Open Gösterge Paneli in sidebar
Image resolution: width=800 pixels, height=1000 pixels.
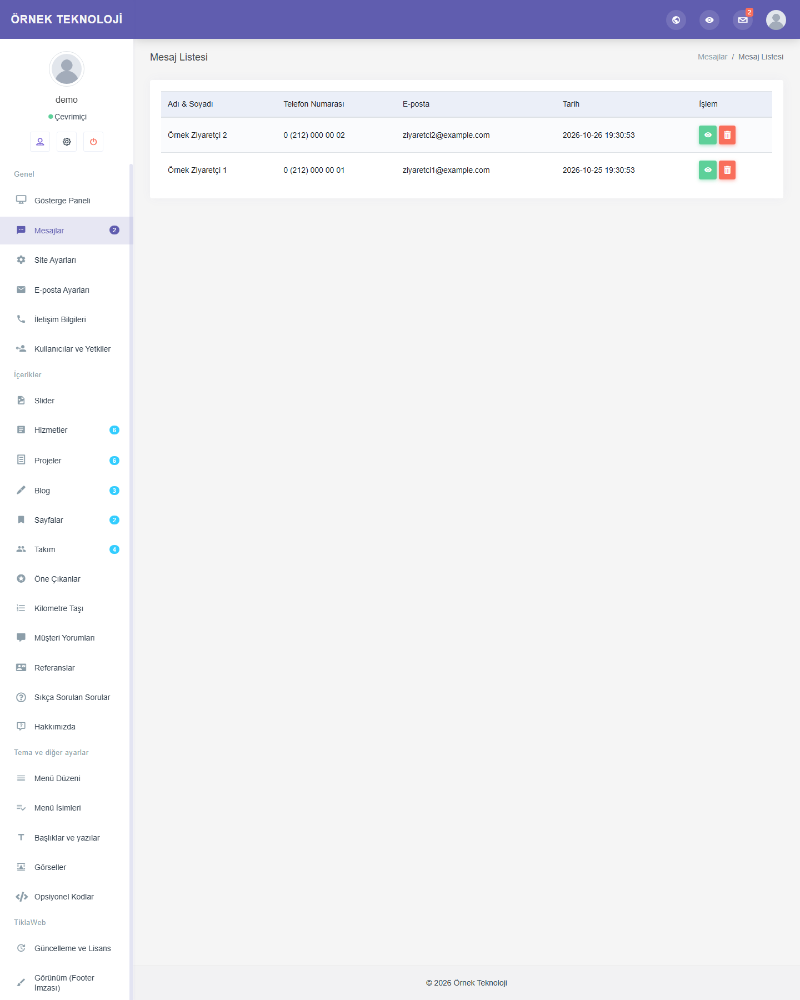pyautogui.click(x=67, y=201)
